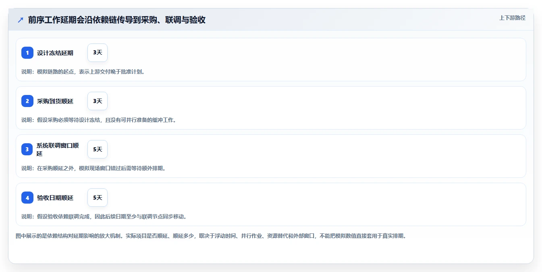Click the arrow icon beside the header title
Image resolution: width=542 pixels, height=272 pixels.
tap(20, 20)
